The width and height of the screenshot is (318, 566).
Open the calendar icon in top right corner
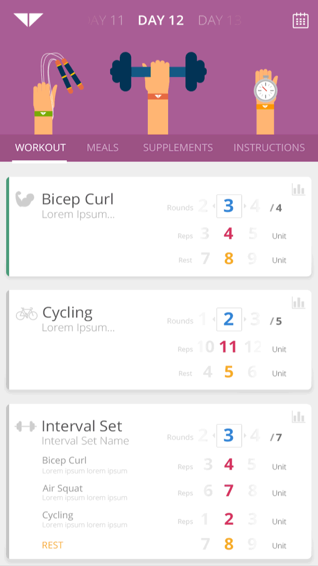301,20
